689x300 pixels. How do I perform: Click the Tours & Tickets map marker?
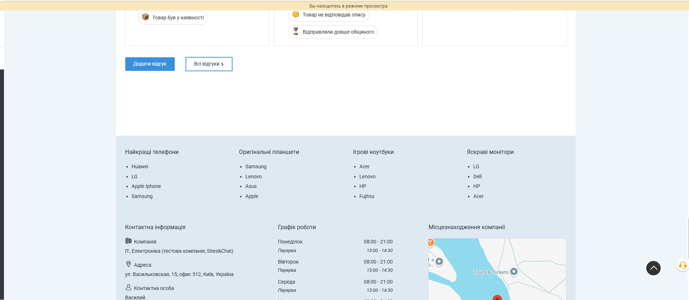pos(514,272)
